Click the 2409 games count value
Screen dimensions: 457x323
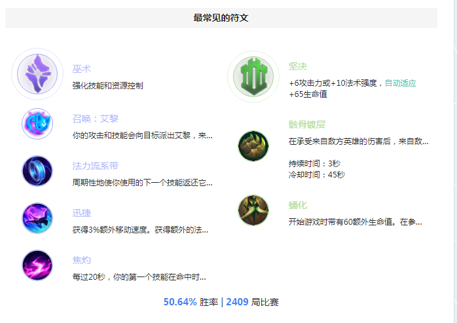pyautogui.click(x=237, y=302)
